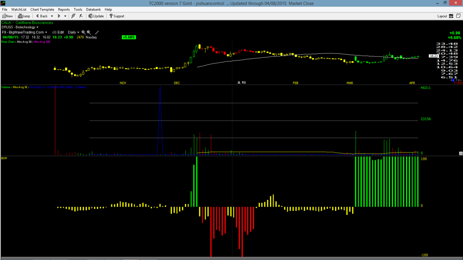Viewport: 463px width, 260px height.
Task: Open the Help menu
Action: pos(109,9)
